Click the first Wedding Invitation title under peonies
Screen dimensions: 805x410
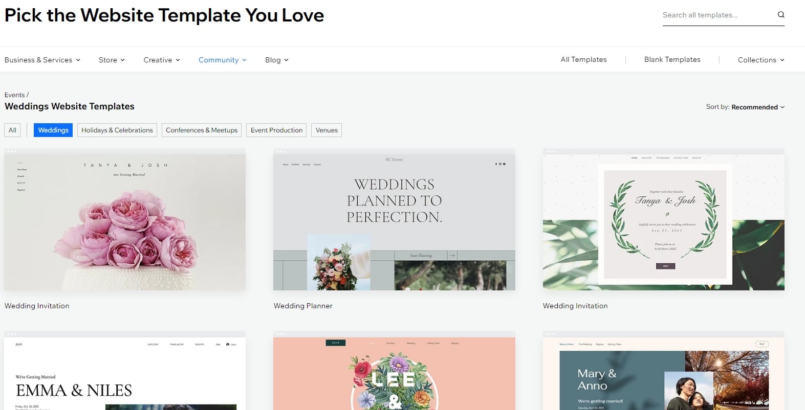[37, 306]
